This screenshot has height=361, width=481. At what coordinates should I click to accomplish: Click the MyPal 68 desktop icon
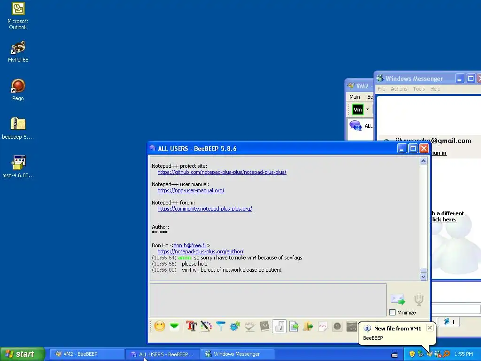tap(18, 52)
